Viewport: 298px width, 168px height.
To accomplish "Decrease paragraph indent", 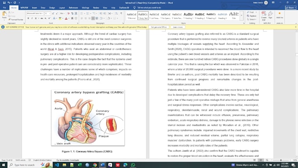I will [x=101, y=13].
